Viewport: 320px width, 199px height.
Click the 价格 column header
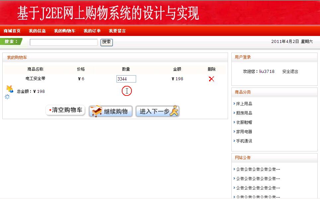click(81, 69)
